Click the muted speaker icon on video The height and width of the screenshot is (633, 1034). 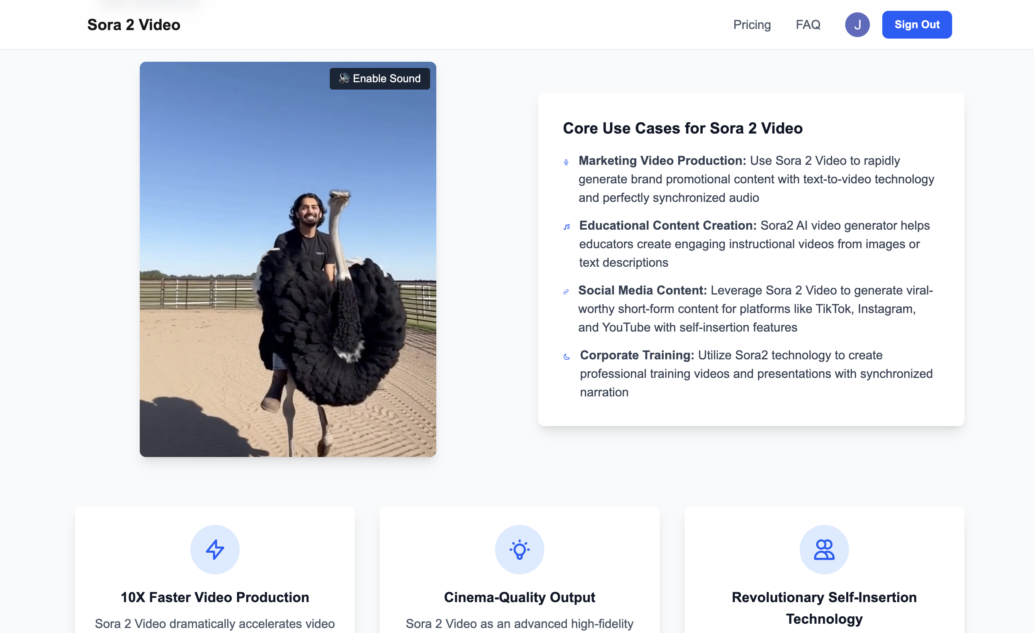click(344, 78)
